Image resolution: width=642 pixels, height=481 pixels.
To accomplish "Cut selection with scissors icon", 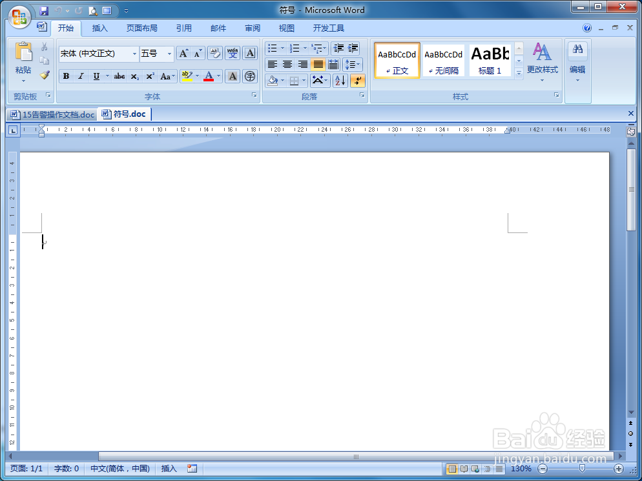I will pos(45,46).
